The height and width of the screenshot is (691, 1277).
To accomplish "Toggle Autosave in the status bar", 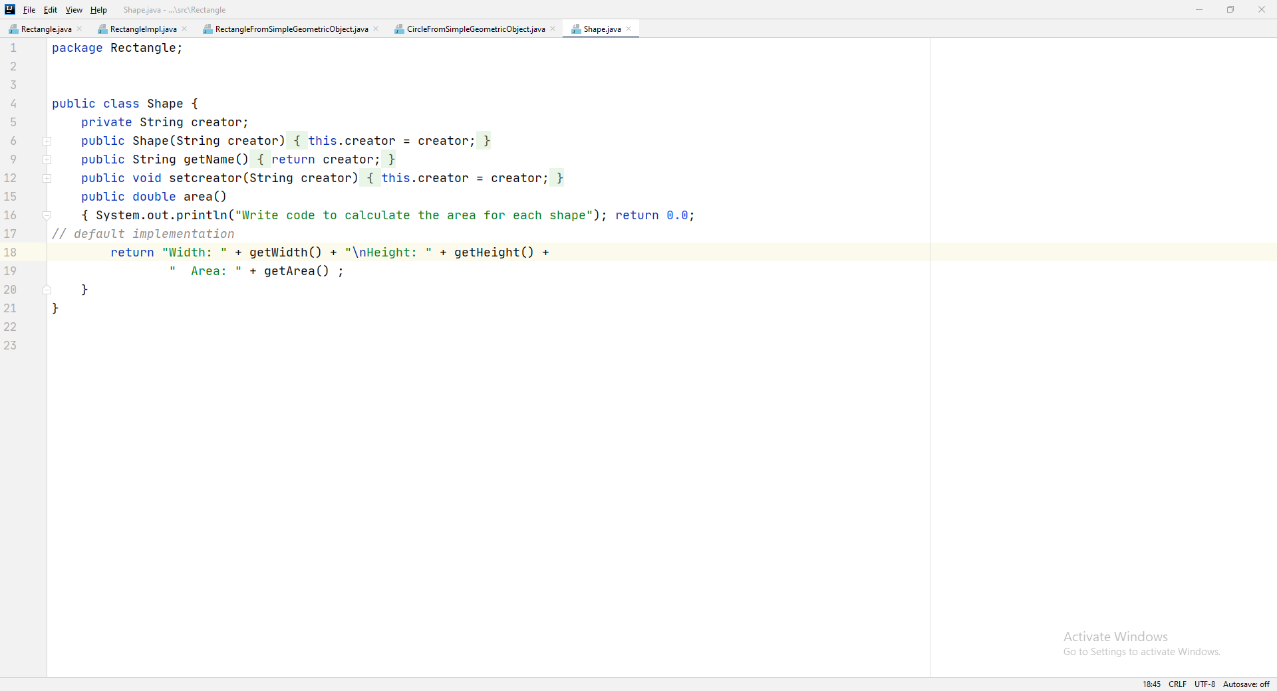I will (1246, 684).
